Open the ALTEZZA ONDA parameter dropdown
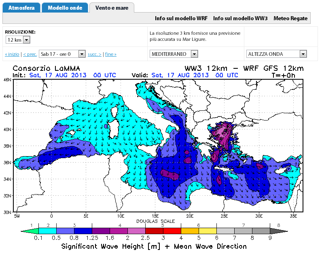Screen dimensions: 322x254 (276, 54)
